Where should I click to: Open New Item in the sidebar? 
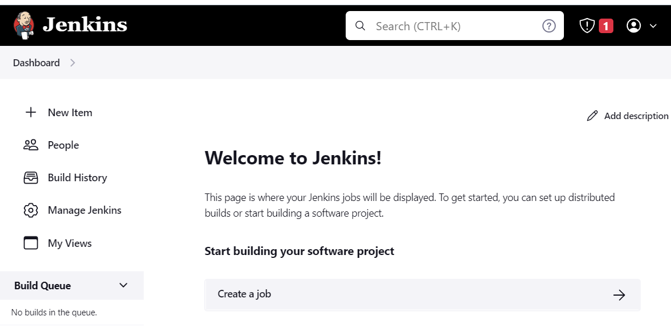70,113
